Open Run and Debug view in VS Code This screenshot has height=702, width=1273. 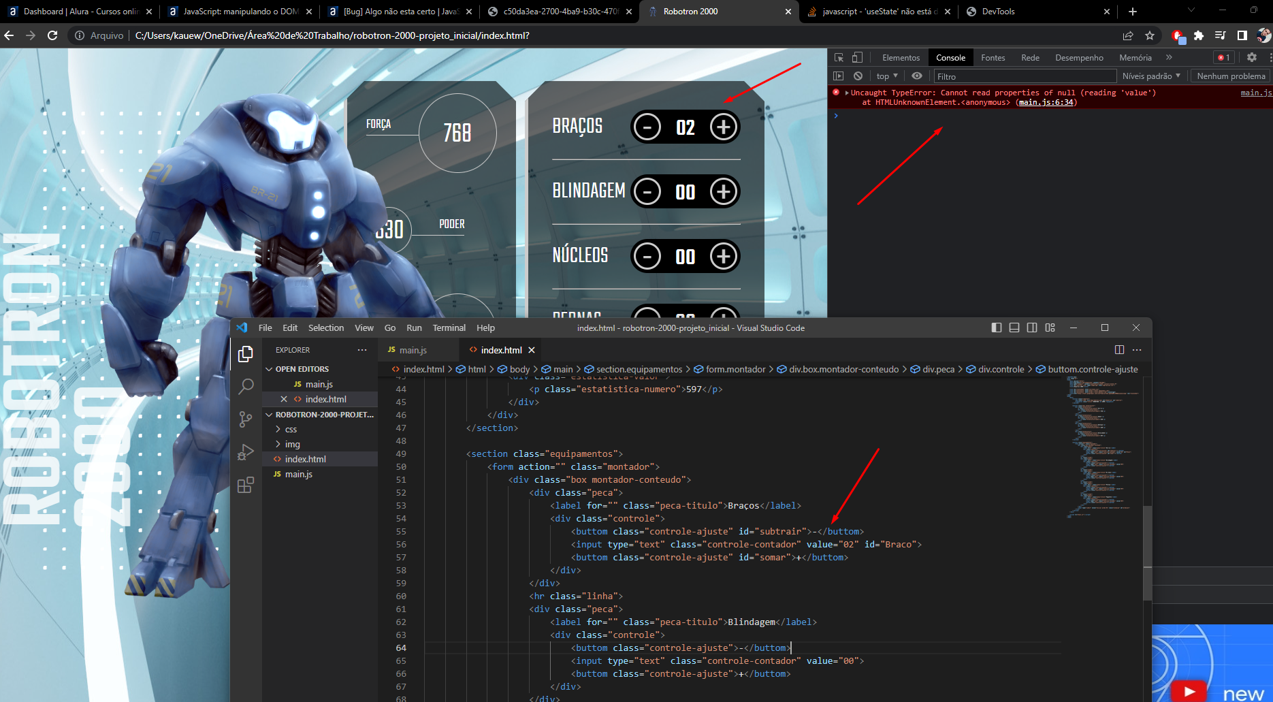click(246, 452)
